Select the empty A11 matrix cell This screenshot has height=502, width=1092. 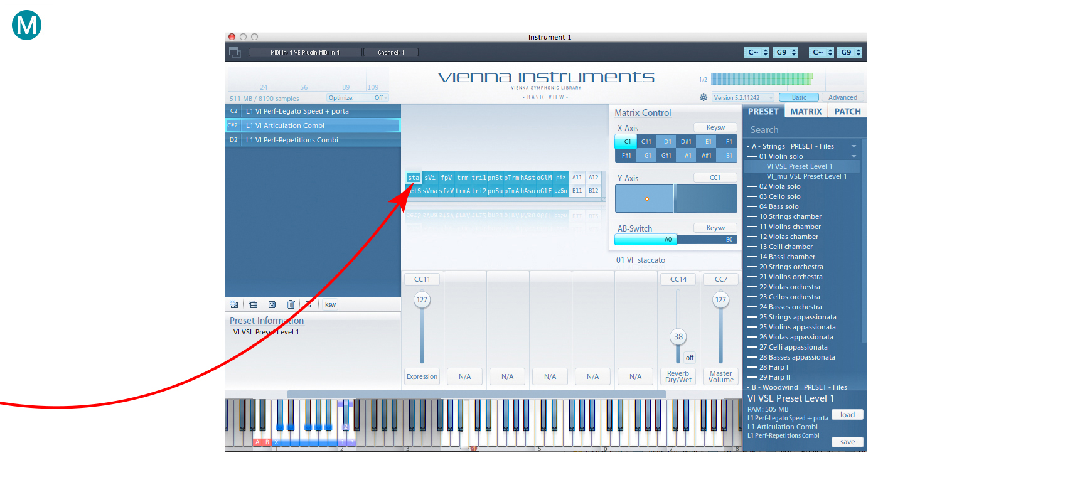point(577,178)
